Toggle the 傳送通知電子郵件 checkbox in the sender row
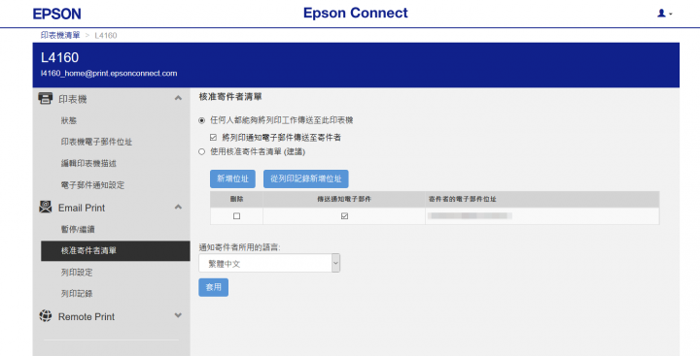 coord(344,216)
